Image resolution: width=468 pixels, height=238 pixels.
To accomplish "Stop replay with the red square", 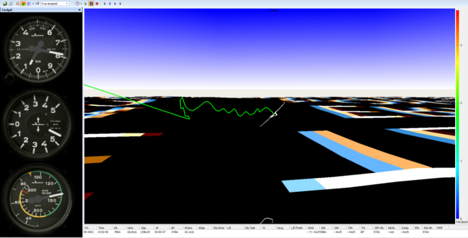I will 97,4.
